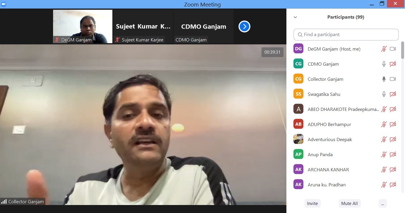Viewport: 405px width, 213px height.
Task: Click next arrow to show more video thumbnails
Action: click(x=244, y=27)
